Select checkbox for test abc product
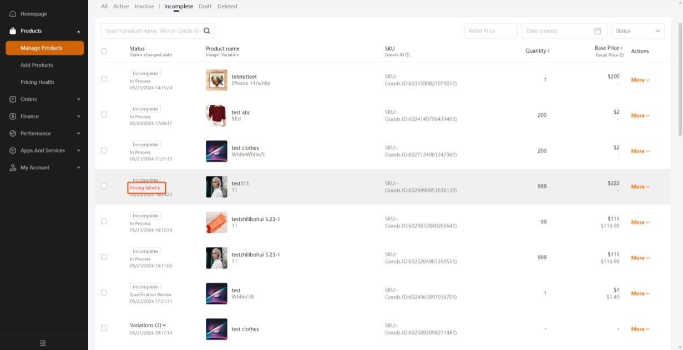This screenshot has width=683, height=350. pyautogui.click(x=104, y=115)
